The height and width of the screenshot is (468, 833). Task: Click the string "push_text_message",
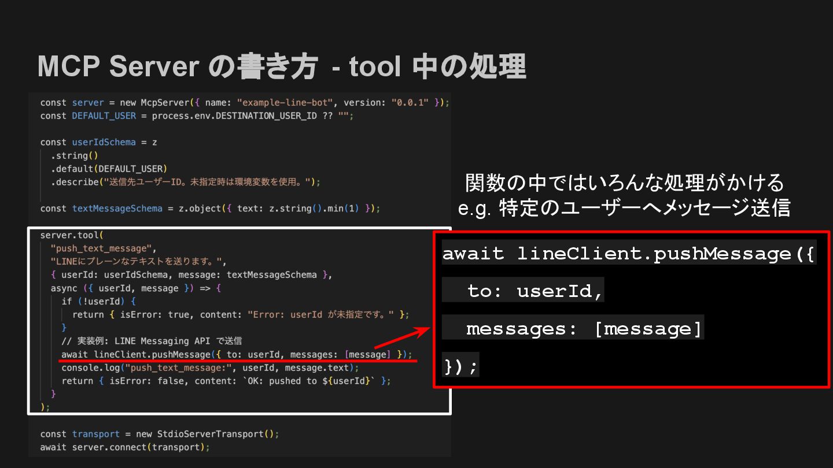coord(104,248)
